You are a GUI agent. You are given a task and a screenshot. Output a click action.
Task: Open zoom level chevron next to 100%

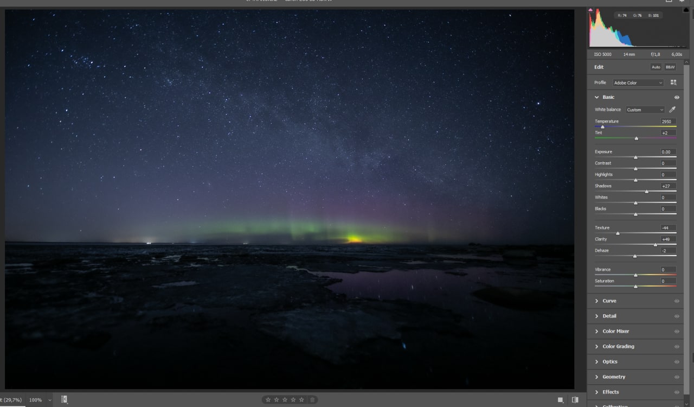(50, 400)
